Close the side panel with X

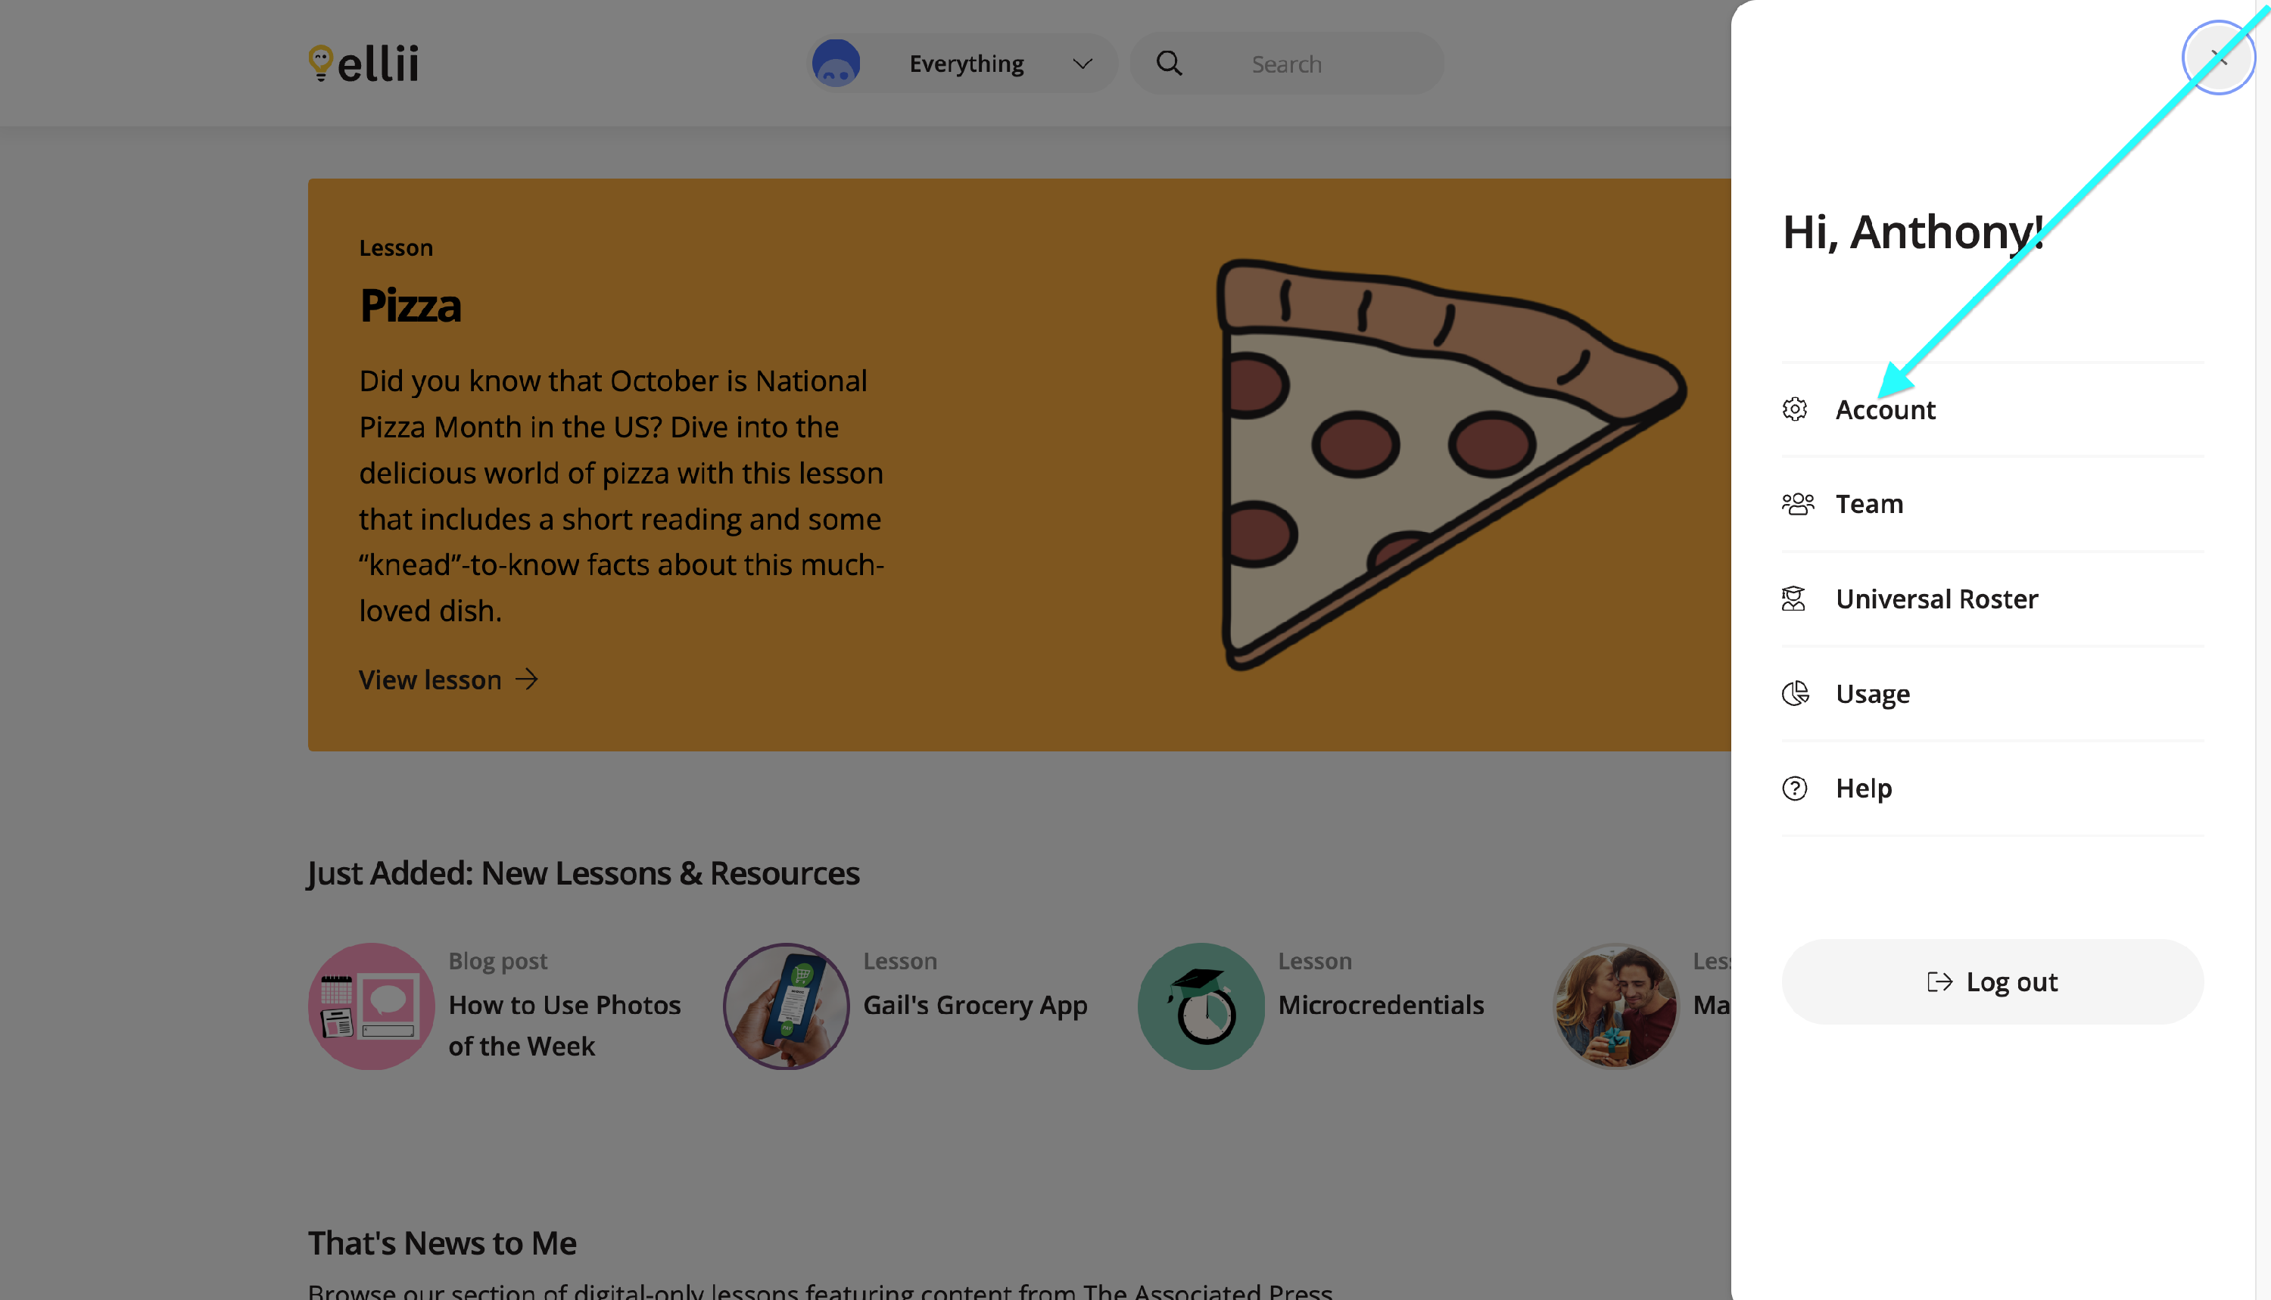click(x=2218, y=58)
